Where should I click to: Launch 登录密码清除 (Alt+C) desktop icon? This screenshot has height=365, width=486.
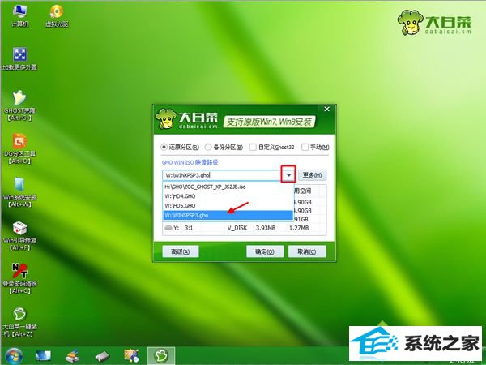click(19, 278)
